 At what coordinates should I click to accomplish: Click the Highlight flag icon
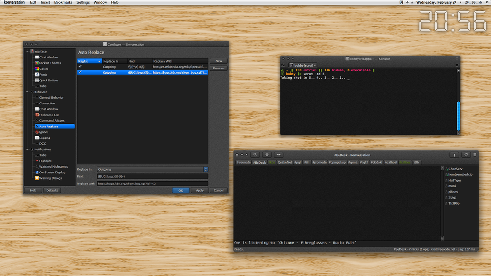coord(37,161)
